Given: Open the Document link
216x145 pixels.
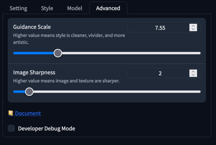Looking at the screenshot, I should pyautogui.click(x=28, y=113).
